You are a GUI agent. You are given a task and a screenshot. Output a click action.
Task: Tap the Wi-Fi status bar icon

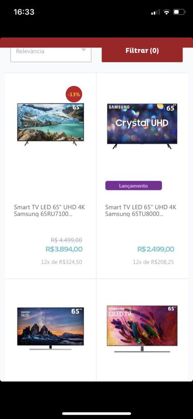point(167,12)
